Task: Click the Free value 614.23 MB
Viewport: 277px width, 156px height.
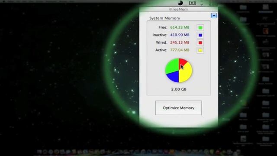Action: tap(180, 27)
